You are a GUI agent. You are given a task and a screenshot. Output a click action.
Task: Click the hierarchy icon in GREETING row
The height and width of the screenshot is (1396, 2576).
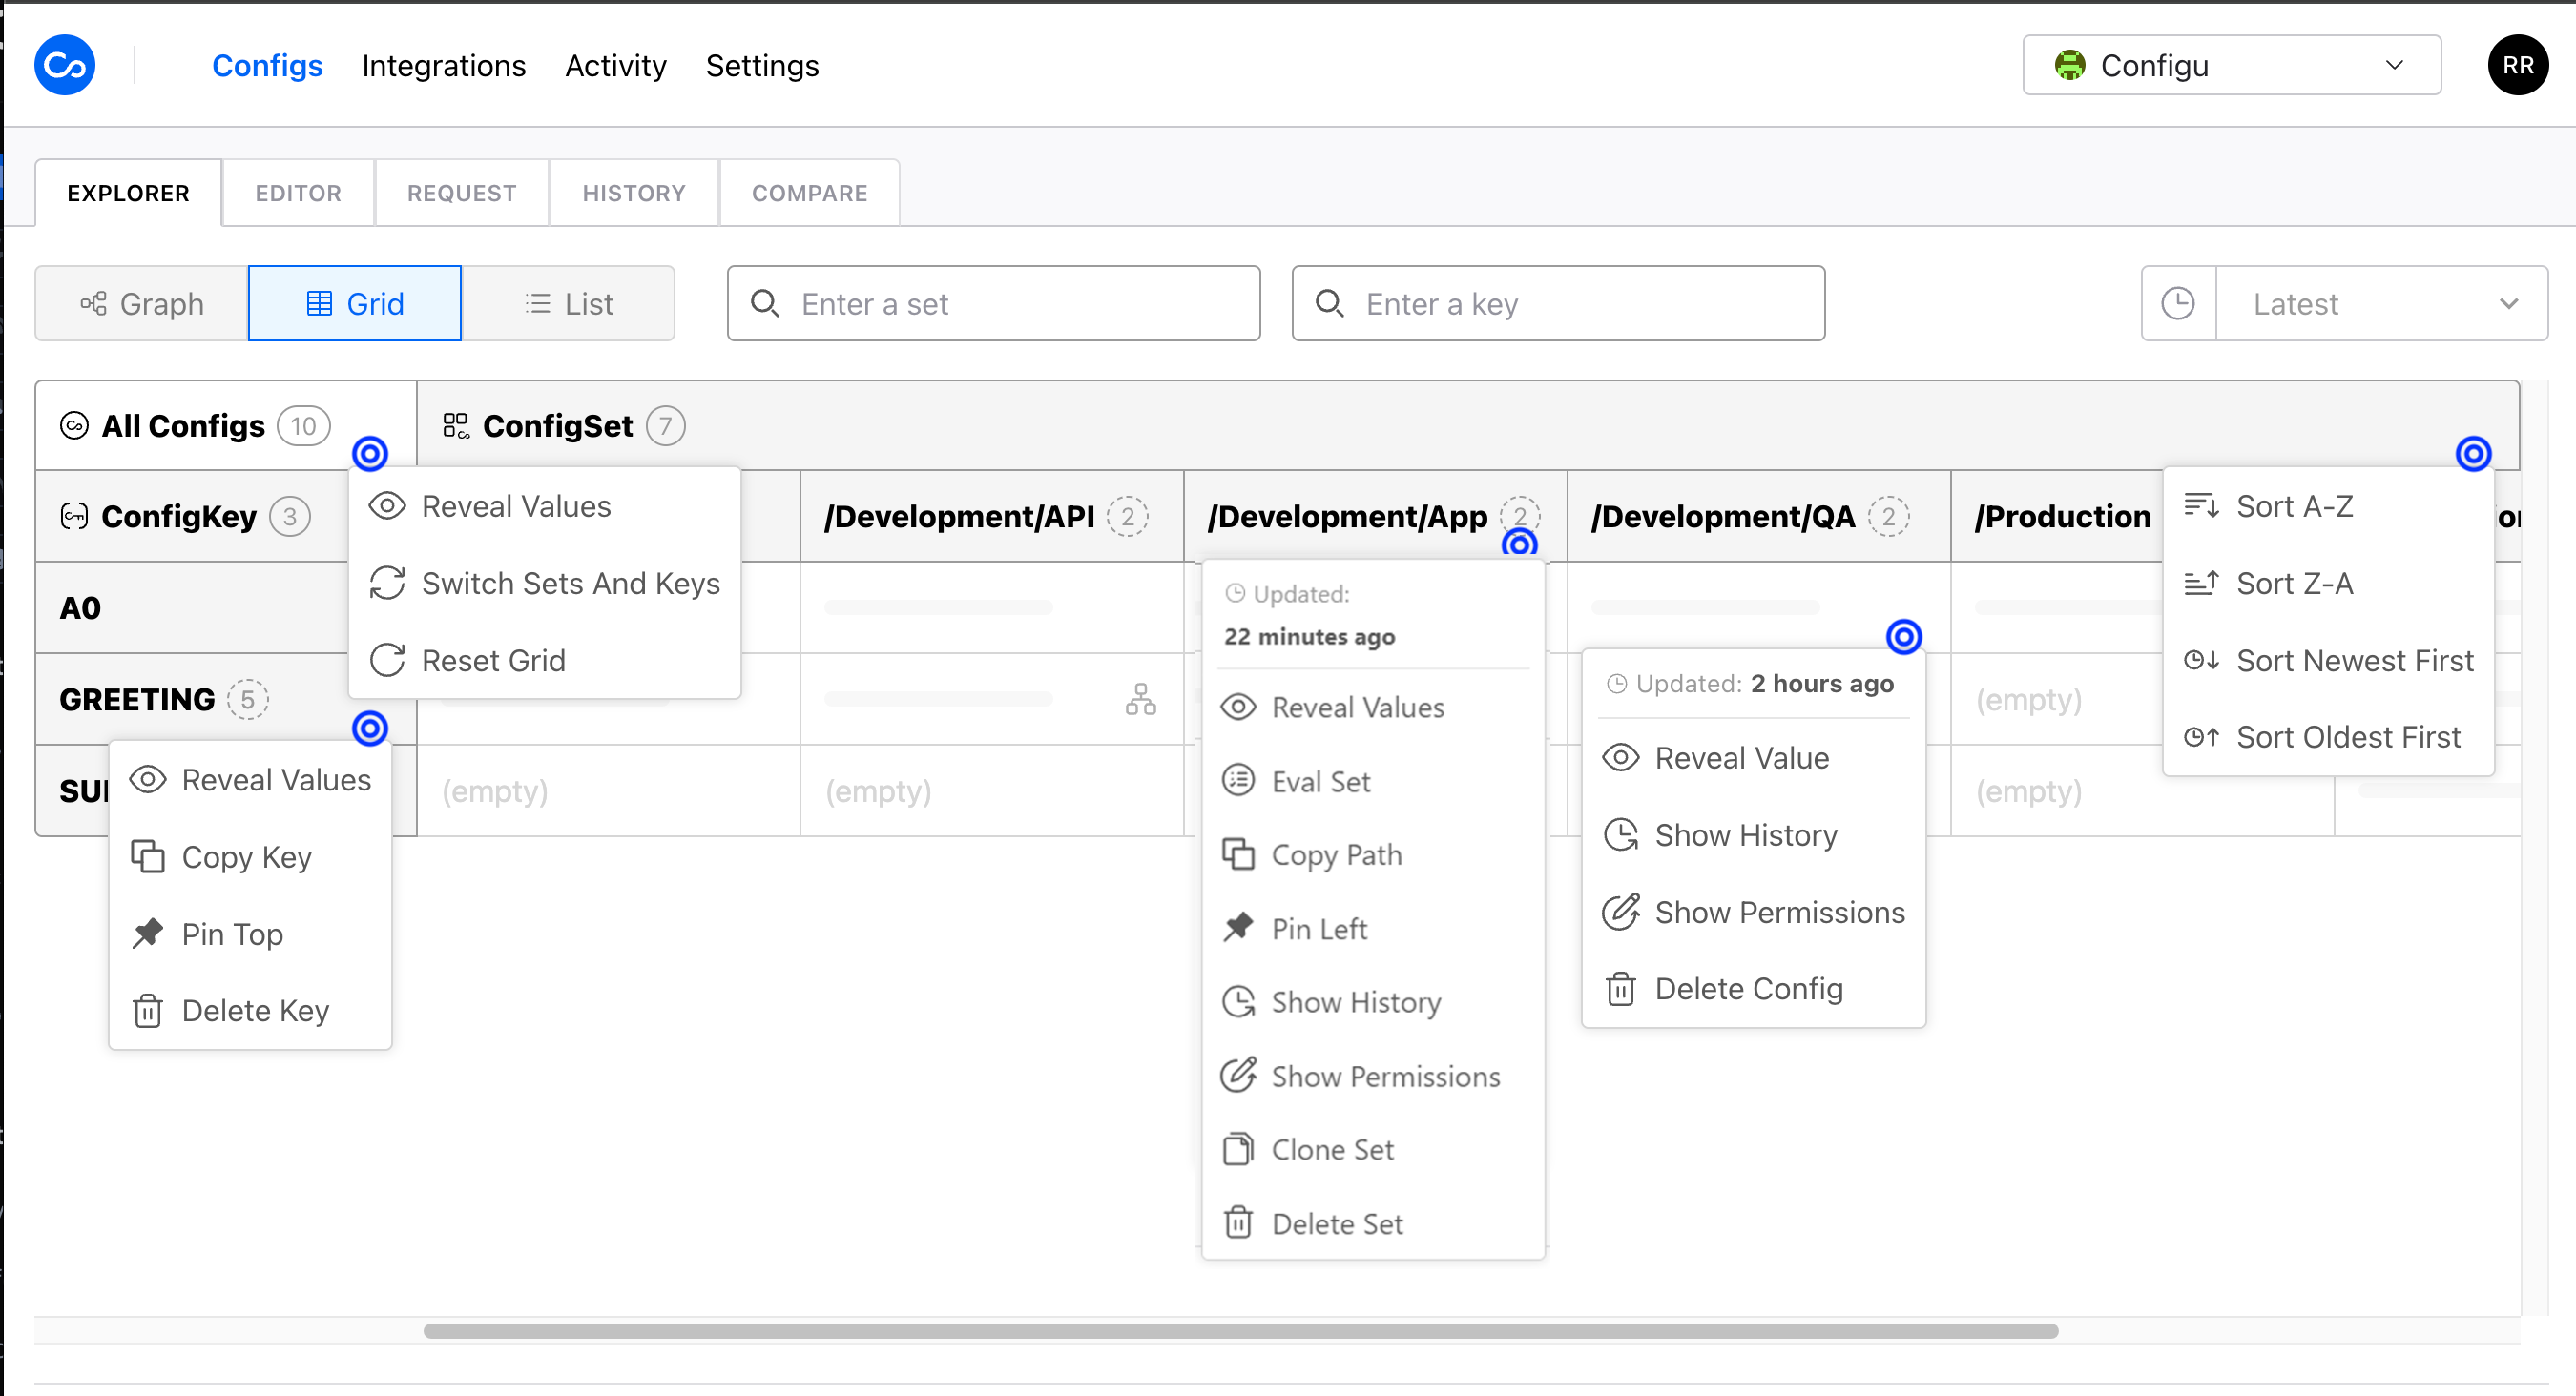(1140, 700)
